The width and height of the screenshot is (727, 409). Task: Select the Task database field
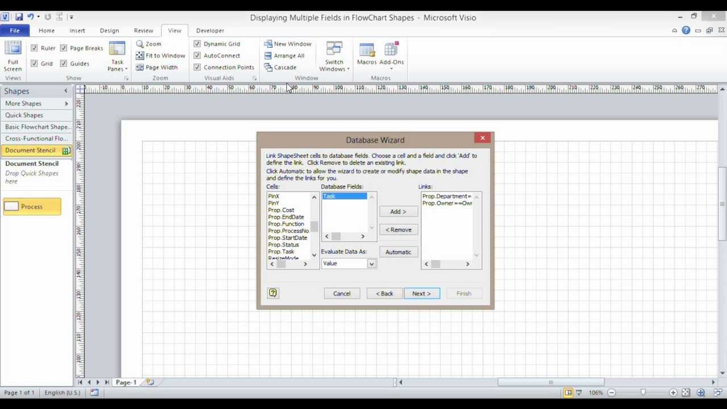[x=345, y=196]
